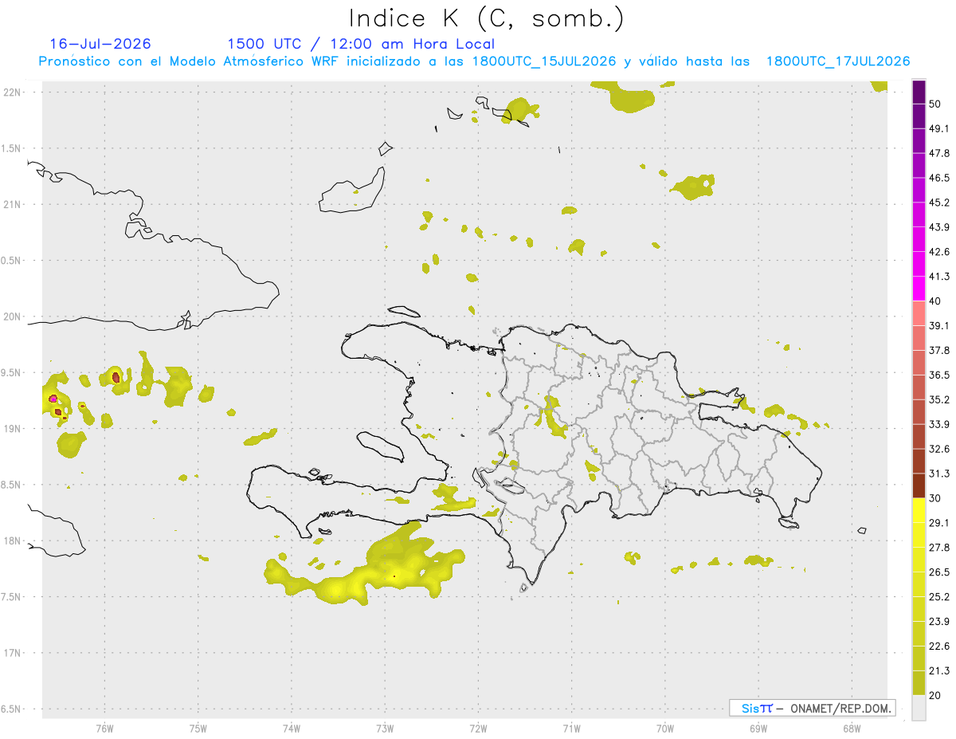The width and height of the screenshot is (956, 739).
Task: Click the 'SisTT – ONAMET/REP.DOM.' credit box
Action: pyautogui.click(x=812, y=708)
